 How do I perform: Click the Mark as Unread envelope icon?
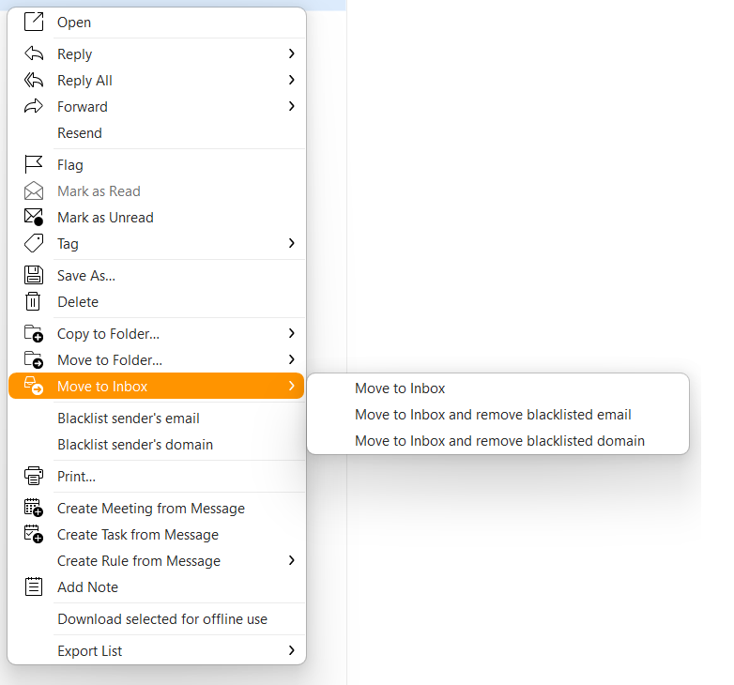(x=34, y=217)
